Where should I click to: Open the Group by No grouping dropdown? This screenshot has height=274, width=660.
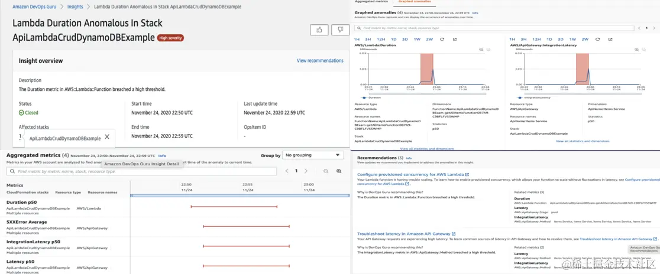(313, 155)
